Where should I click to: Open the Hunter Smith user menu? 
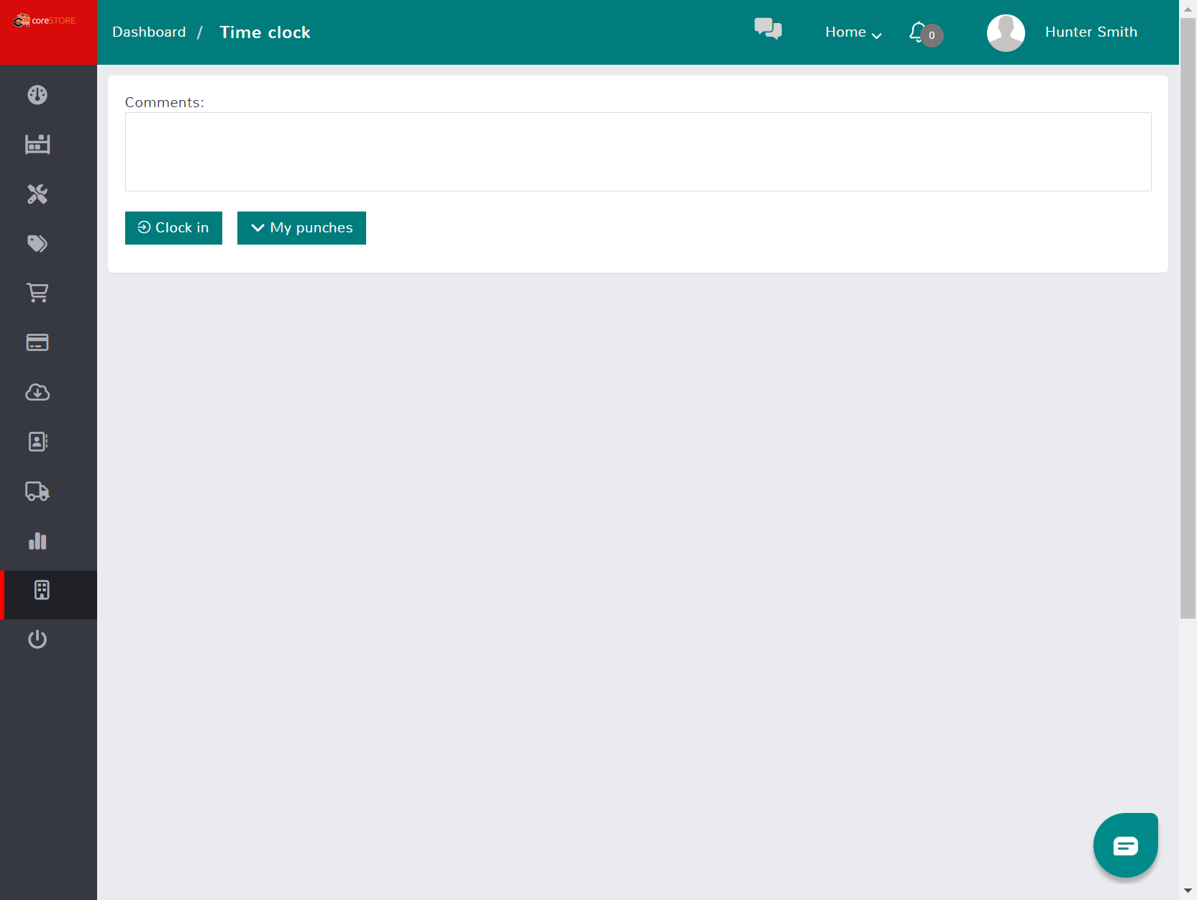click(1091, 32)
